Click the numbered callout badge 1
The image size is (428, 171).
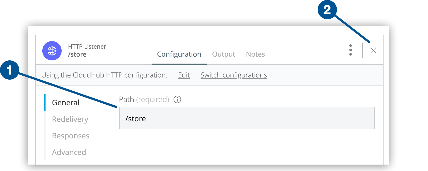click(x=10, y=70)
